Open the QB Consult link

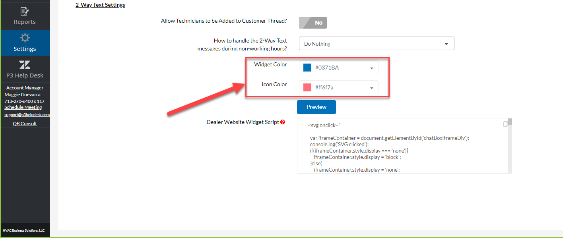click(x=25, y=123)
